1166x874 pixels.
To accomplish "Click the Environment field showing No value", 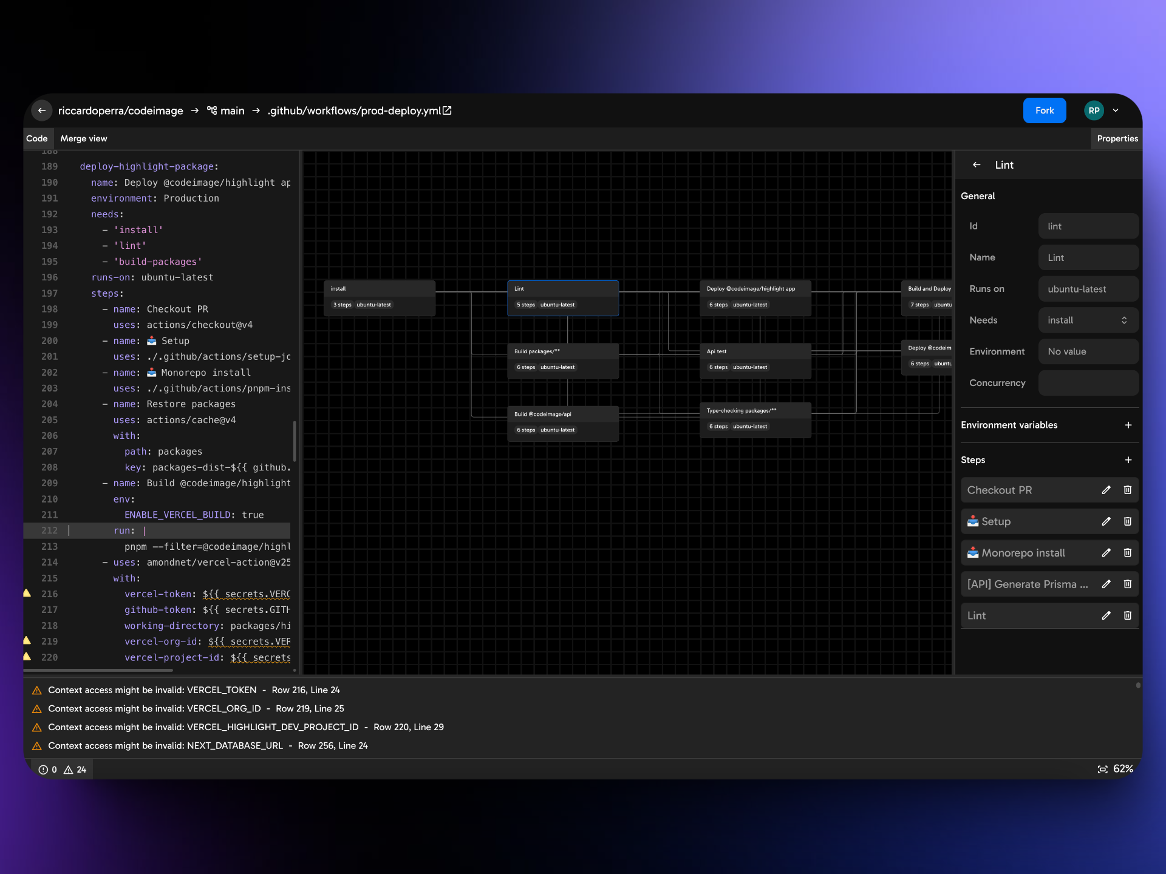I will tap(1088, 351).
